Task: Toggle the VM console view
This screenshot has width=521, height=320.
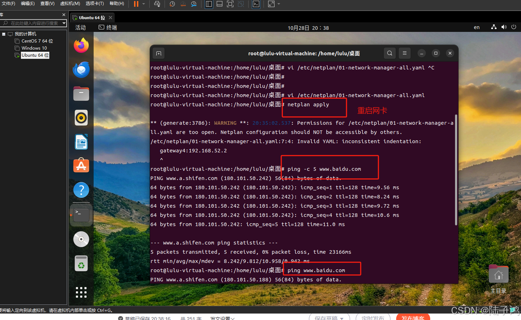Action: [x=256, y=4]
